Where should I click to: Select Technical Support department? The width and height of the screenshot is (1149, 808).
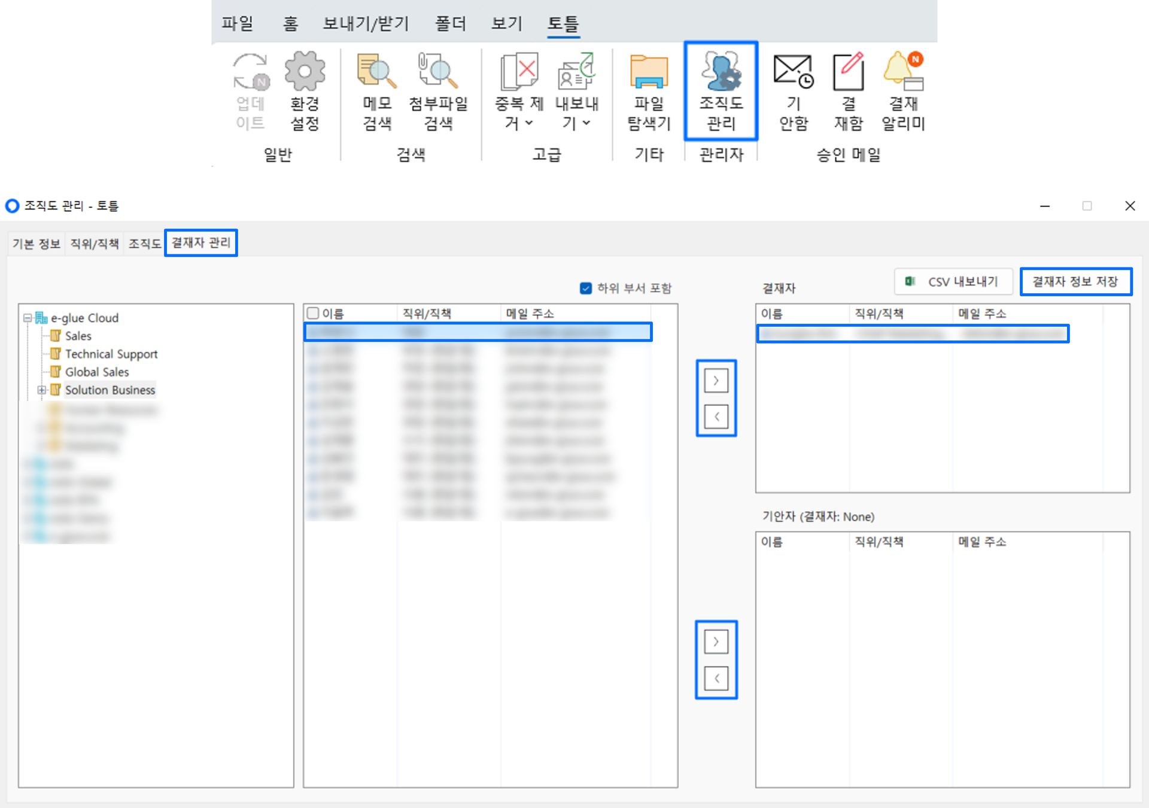(111, 354)
